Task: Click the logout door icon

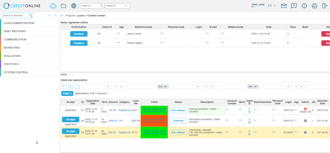Action: pyautogui.click(x=324, y=6)
